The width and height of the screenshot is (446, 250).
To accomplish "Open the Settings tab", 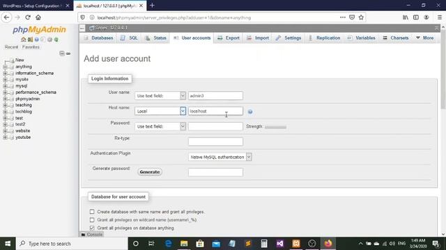I will point(288,38).
